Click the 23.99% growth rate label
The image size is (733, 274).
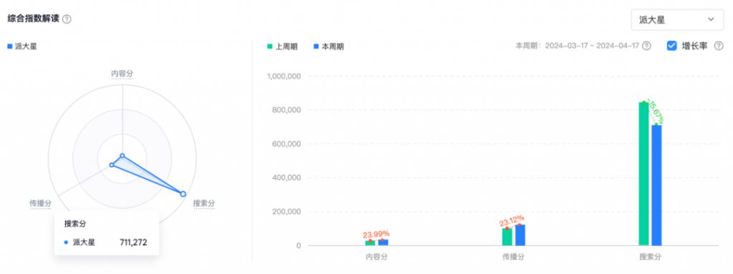point(376,234)
